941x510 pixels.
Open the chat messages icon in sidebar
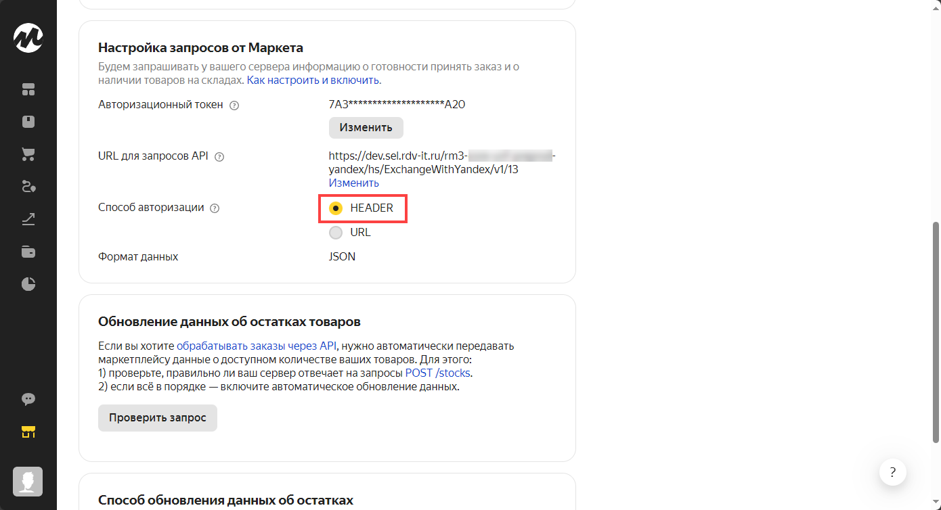click(28, 399)
